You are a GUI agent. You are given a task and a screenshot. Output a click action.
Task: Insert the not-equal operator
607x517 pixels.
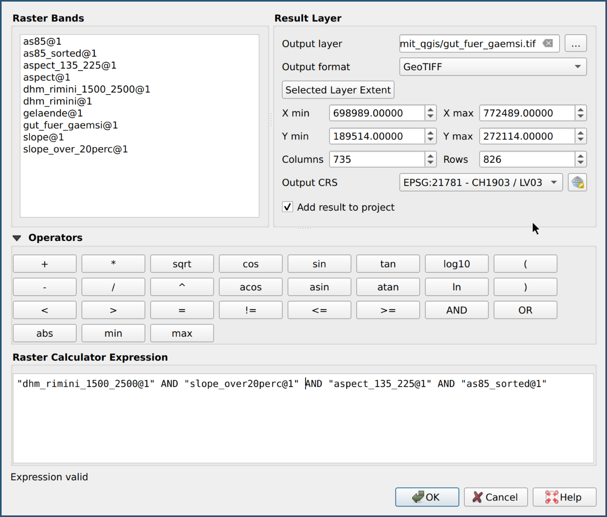(250, 310)
